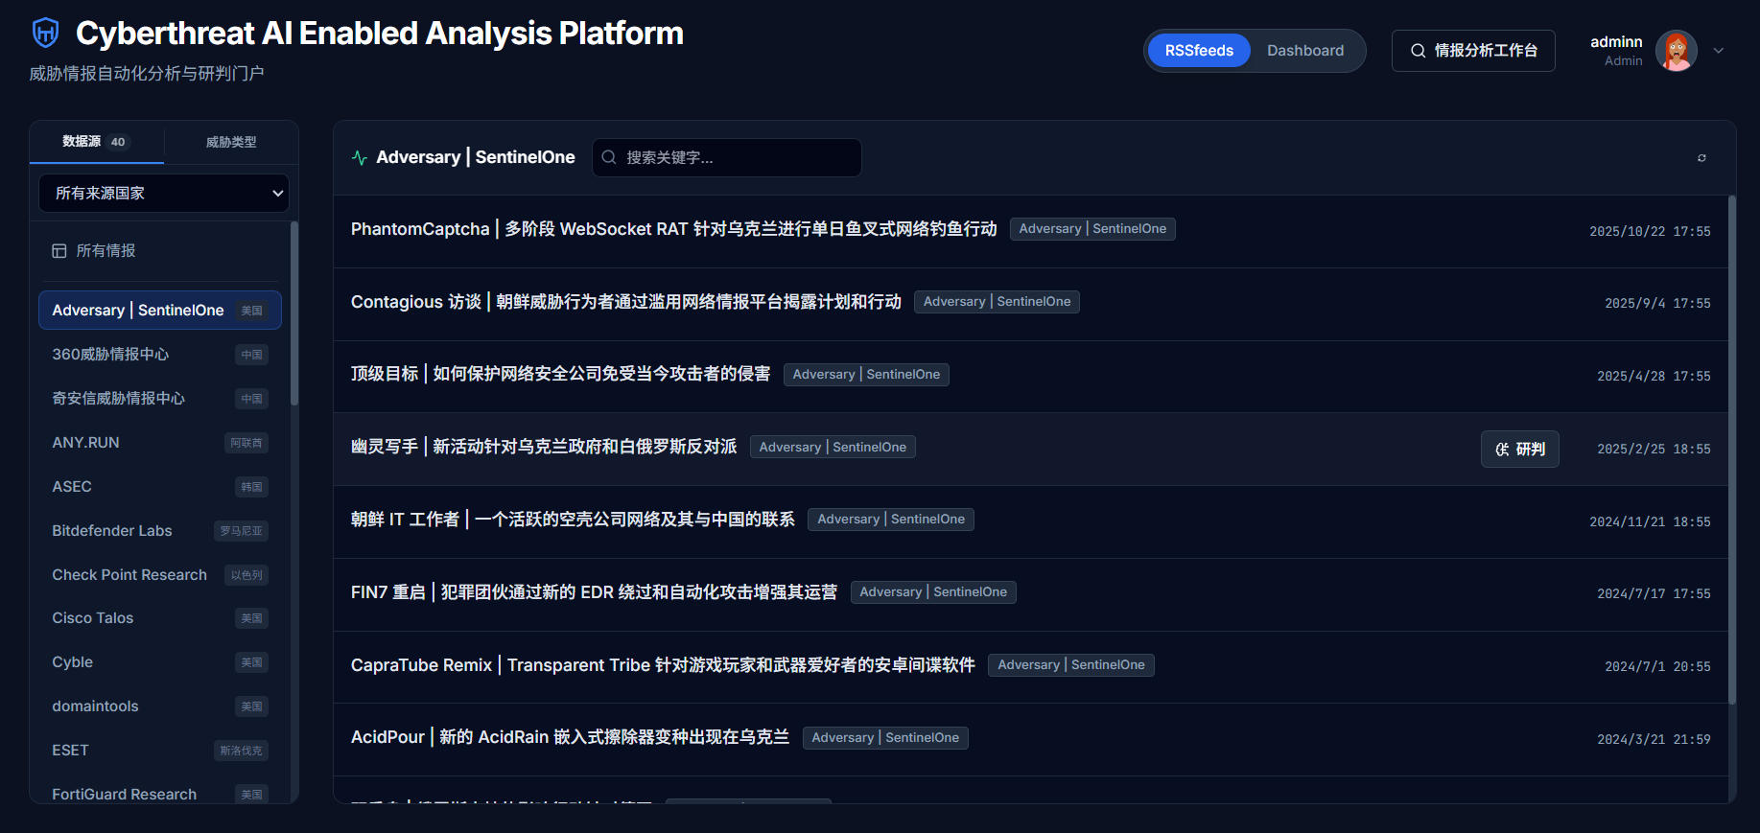Click the Cyberthreat AI Enabled Analysis Platform title

coord(380,34)
